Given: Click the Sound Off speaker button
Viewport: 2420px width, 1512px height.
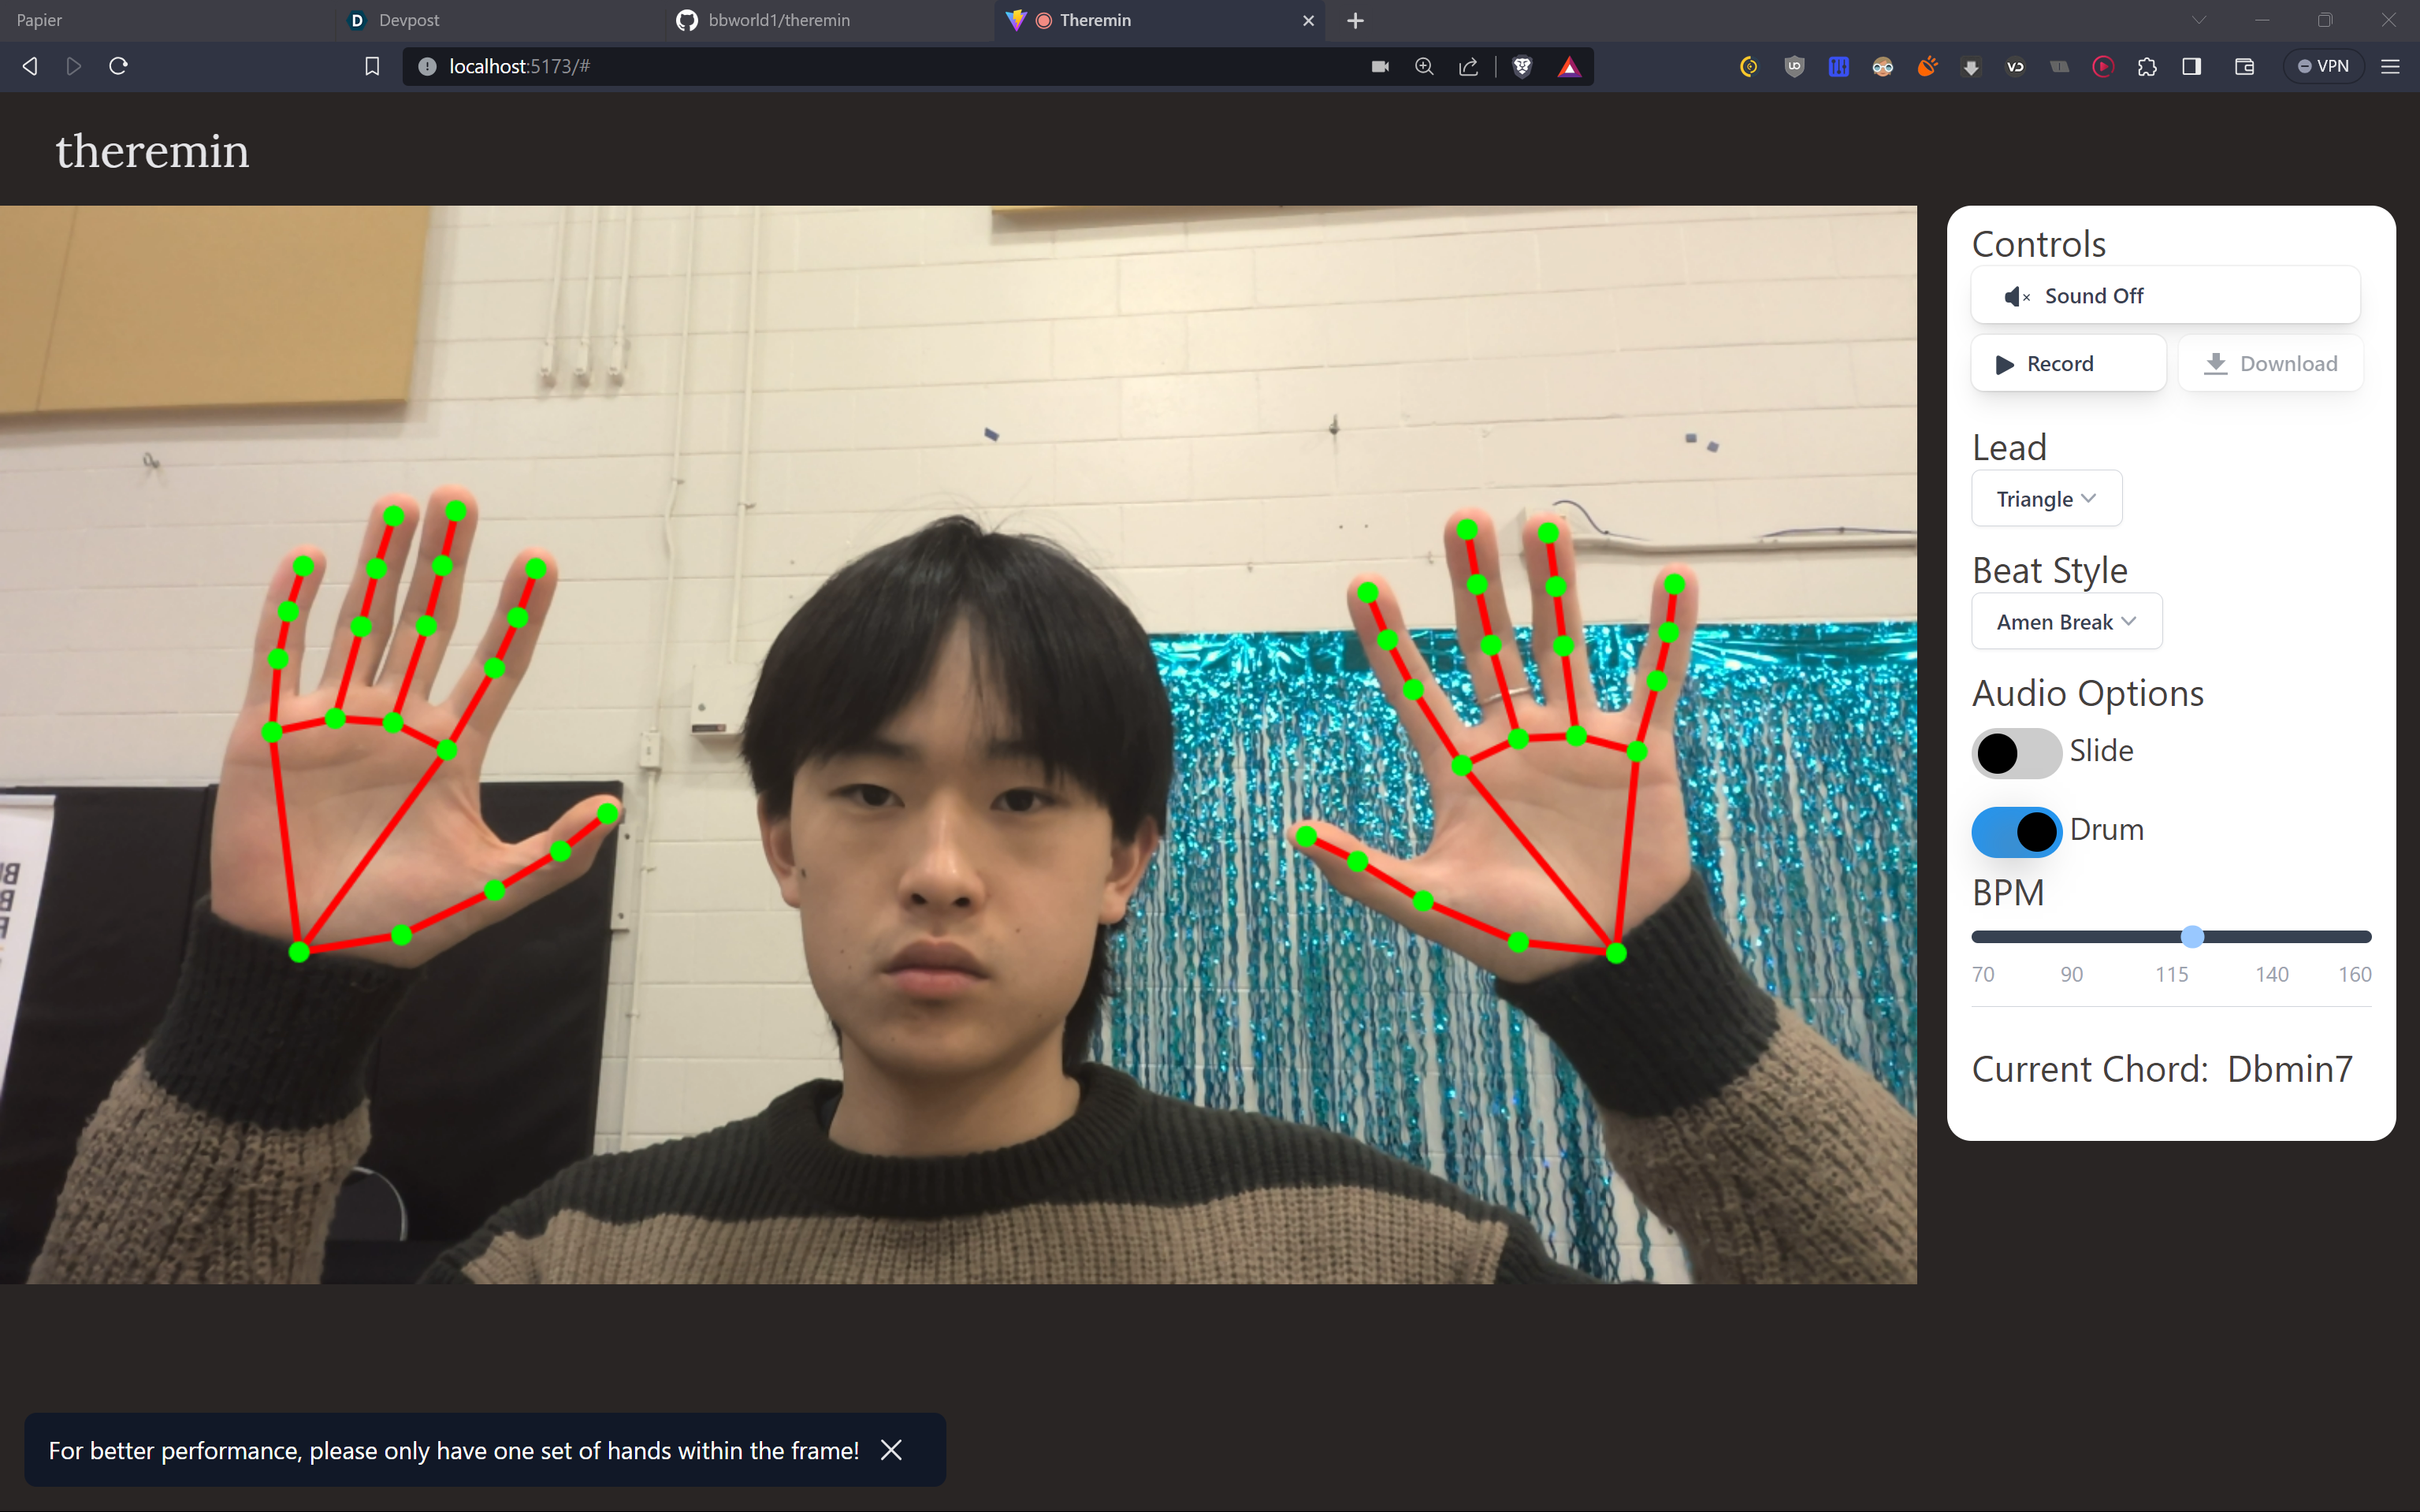Looking at the screenshot, I should (2165, 296).
